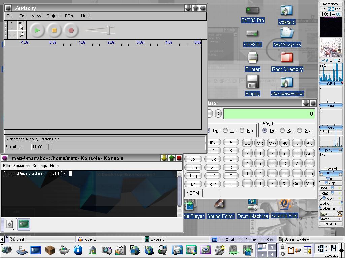Click the lock screen padlock icon in panel

pyautogui.click(x=282, y=247)
